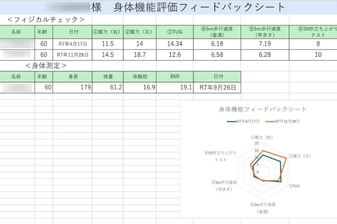This screenshot has height=224, width=337.
Task: Select the R7年11月28日 date cell in table
Action: (72, 55)
